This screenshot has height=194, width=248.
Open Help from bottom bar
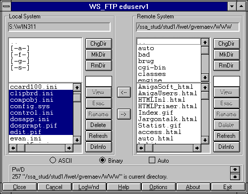(x=124, y=187)
